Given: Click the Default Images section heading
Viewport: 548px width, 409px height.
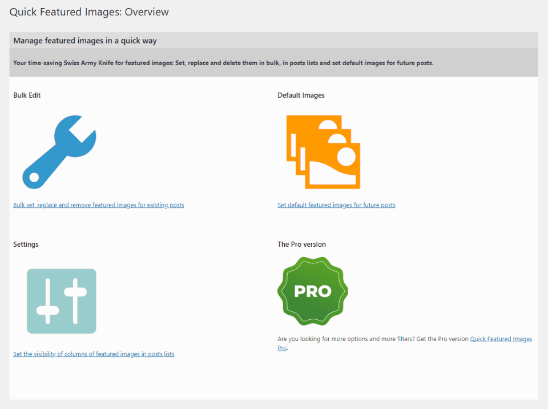Looking at the screenshot, I should coord(301,95).
